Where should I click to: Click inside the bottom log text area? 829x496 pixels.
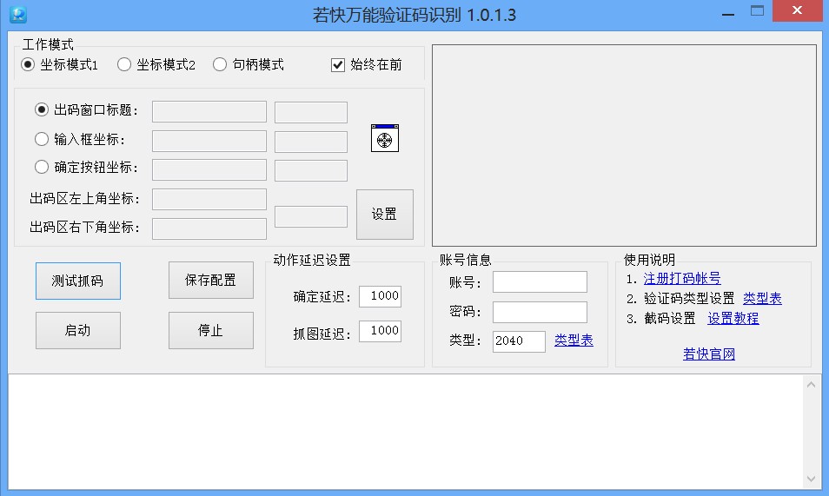(406, 432)
